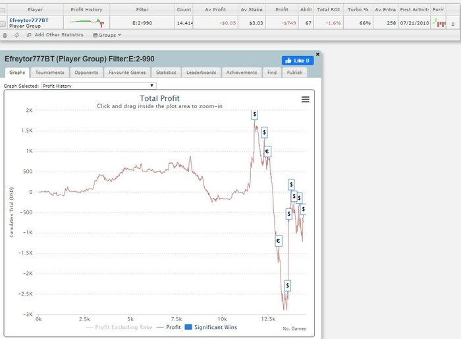Screen dimensions: 461x339
Task: Switch to the Graphs tab
Action: pyautogui.click(x=17, y=73)
